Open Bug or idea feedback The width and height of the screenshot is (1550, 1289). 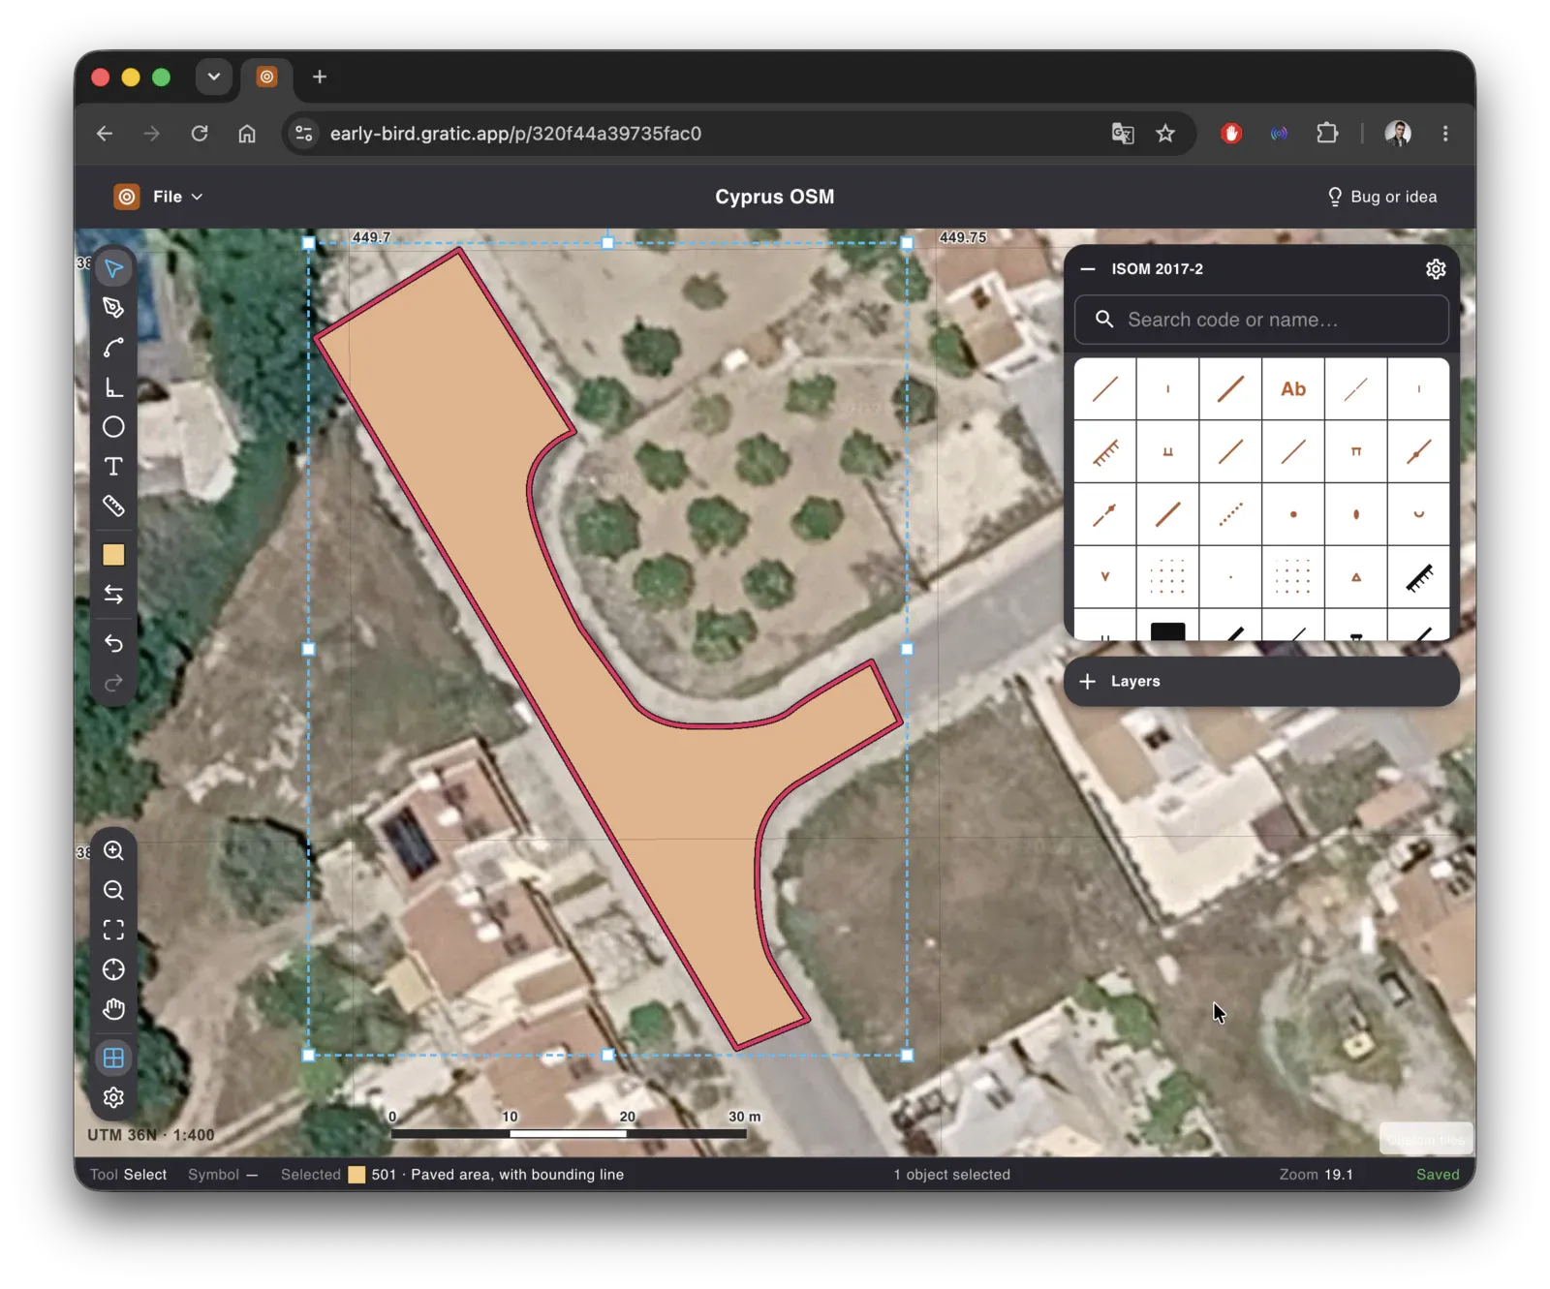[1381, 197]
